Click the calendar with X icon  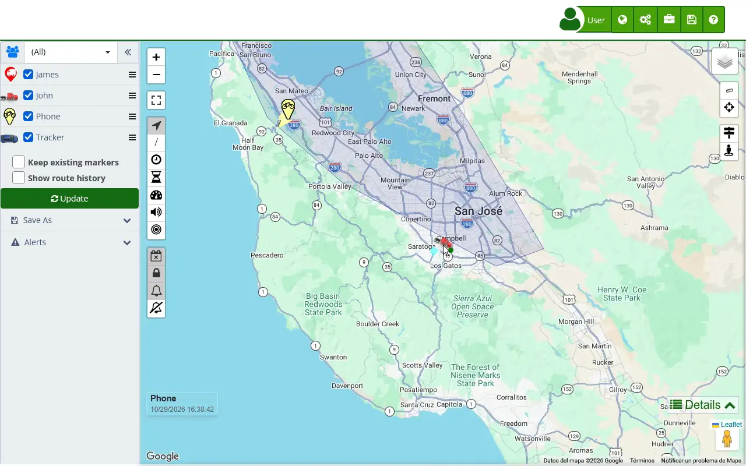(156, 256)
